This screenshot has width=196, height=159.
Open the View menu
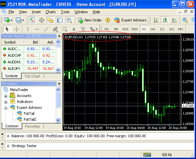click(x=23, y=12)
